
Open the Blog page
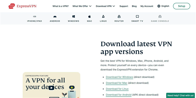pyautogui.click(x=134, y=6)
